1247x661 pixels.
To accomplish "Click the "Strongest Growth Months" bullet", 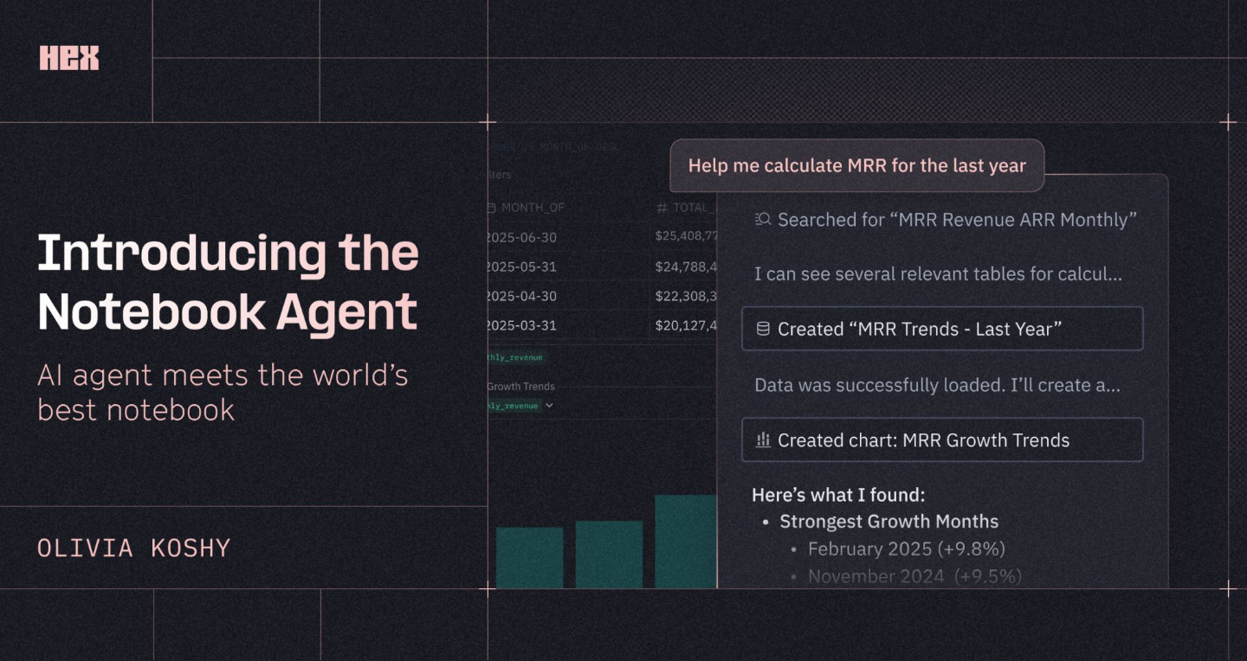I will coord(888,522).
